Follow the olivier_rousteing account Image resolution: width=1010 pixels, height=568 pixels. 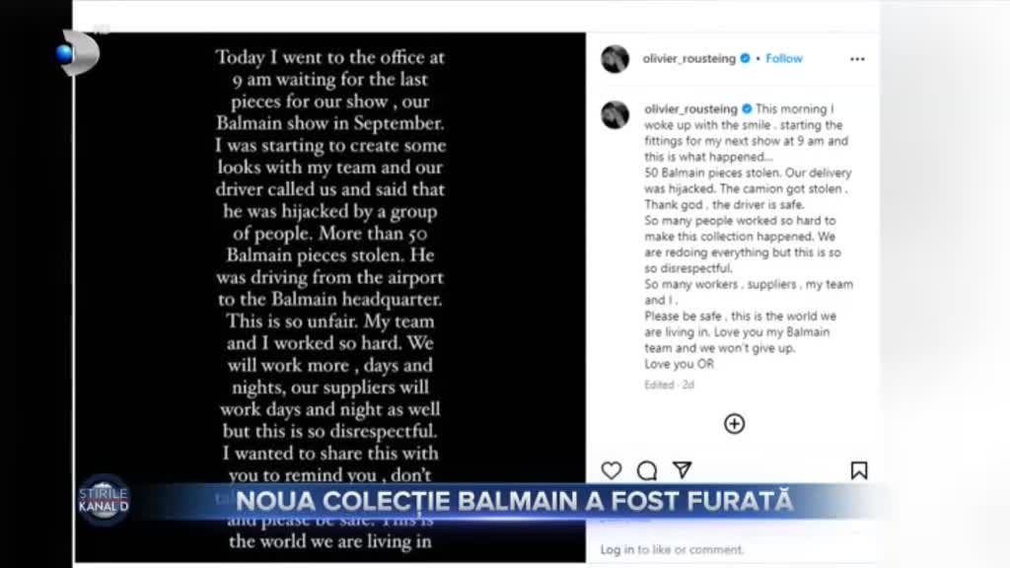click(x=784, y=58)
